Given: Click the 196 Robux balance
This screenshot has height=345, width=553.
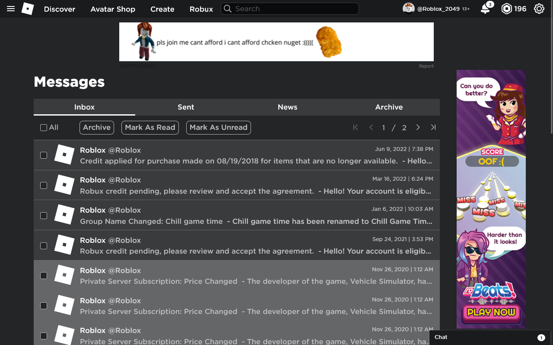Looking at the screenshot, I should tap(520, 9).
